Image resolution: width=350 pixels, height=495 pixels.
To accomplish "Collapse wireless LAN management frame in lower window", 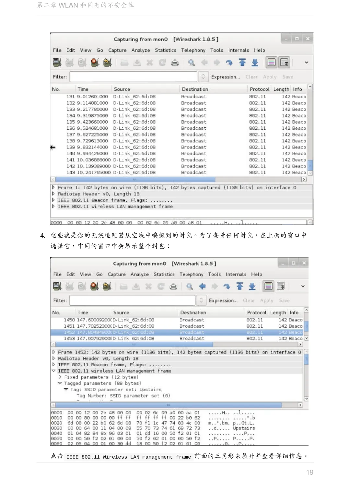I will 54,371.
